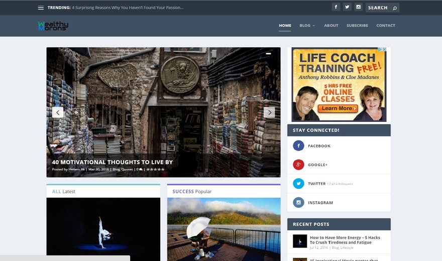Go to previous slide with left arrow
The image size is (442, 261).
point(58,112)
